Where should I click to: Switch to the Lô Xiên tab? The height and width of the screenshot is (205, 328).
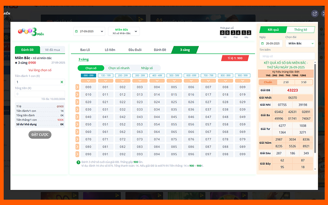[x=110, y=50]
